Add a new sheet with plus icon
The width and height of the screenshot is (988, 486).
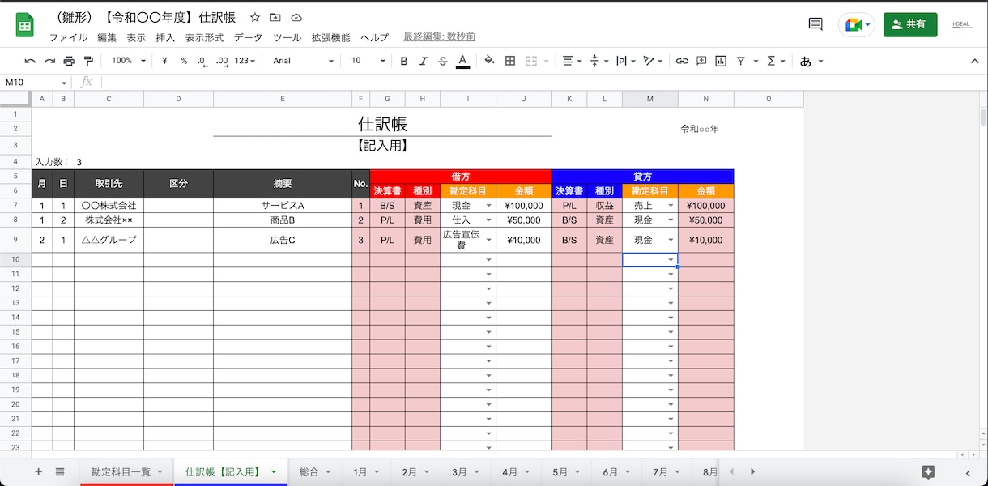click(x=38, y=471)
